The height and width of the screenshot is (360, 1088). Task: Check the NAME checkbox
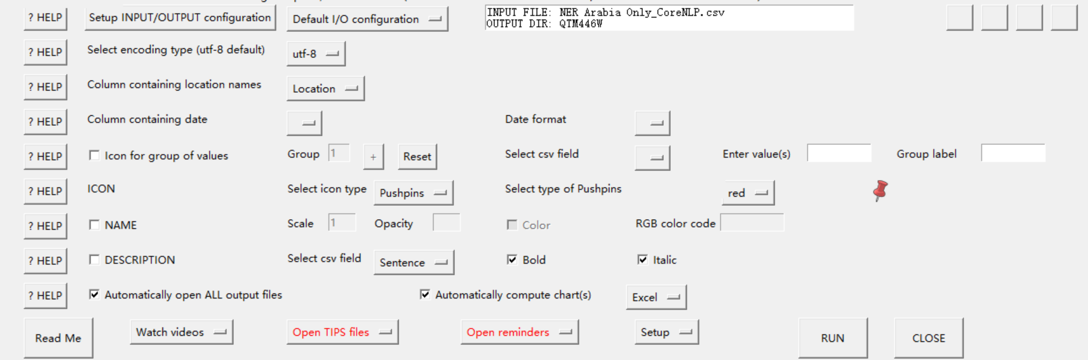coord(95,225)
